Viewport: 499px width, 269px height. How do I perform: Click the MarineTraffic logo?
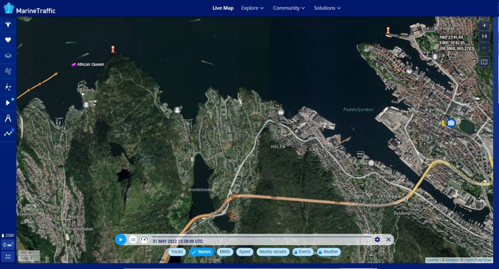(x=30, y=8)
